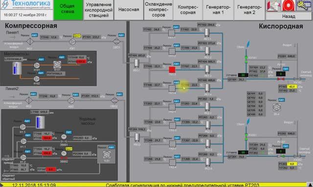The image size is (313, 187).
Task: Open the Генераторная 2 tab
Action: coord(249,10)
